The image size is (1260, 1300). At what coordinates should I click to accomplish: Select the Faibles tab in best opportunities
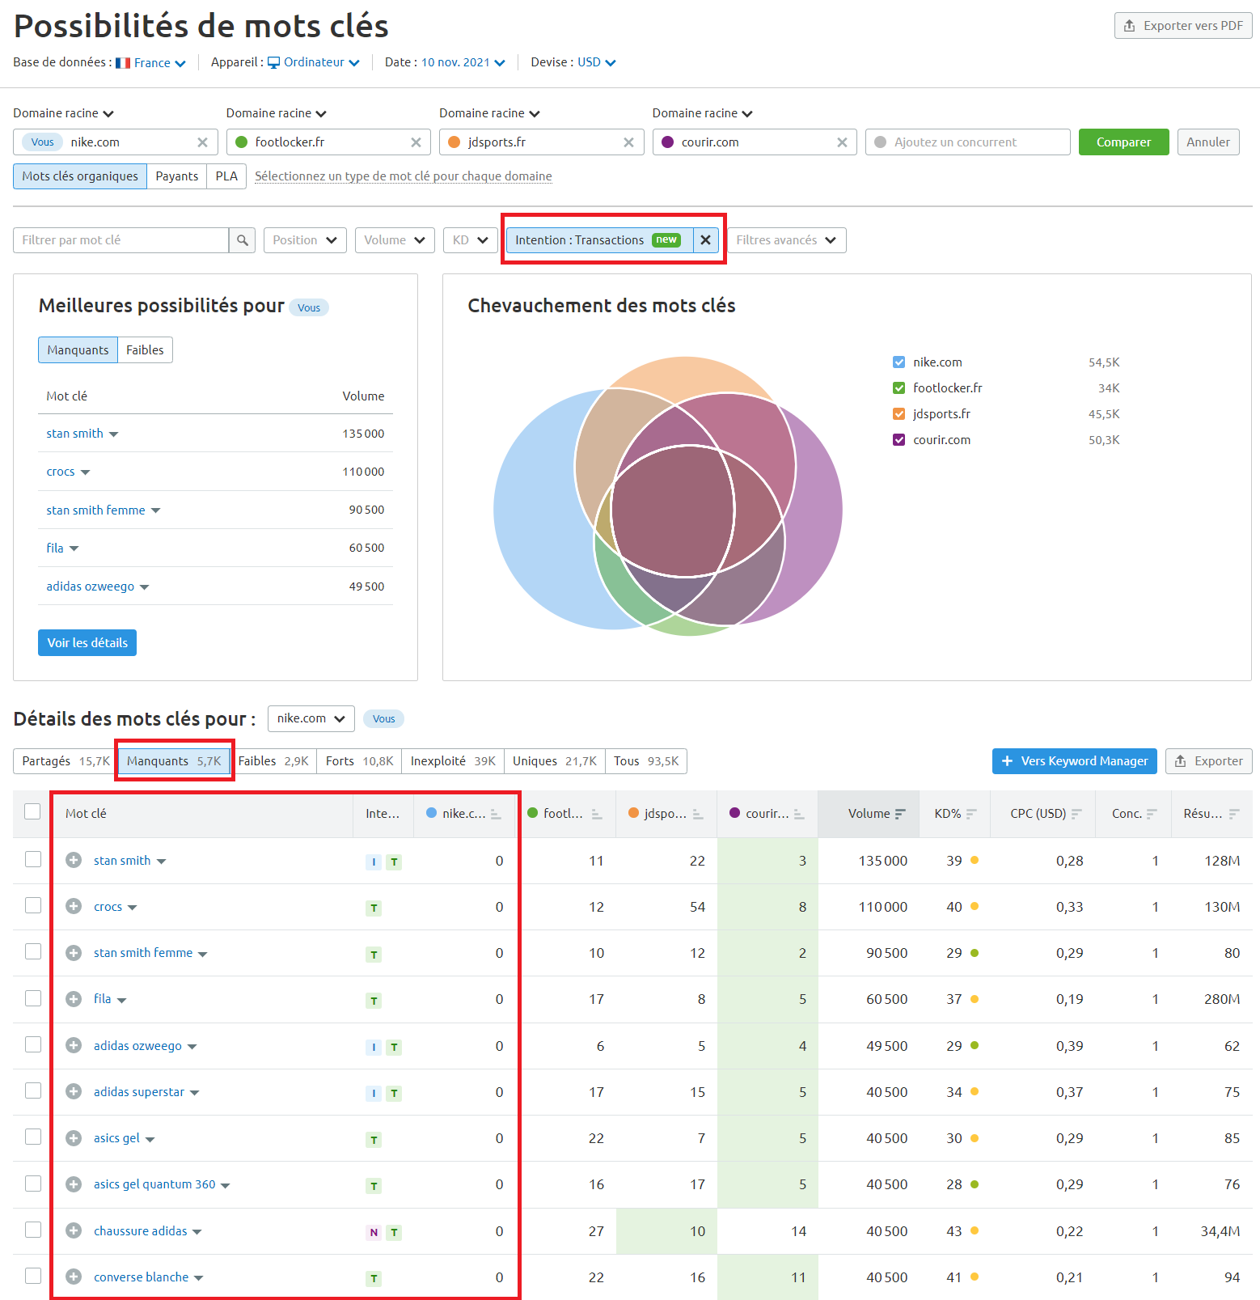tap(145, 350)
